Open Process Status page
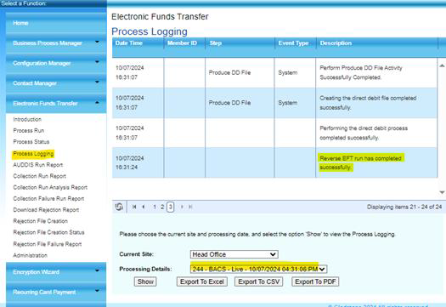Screen dimensions: 446x307 [31, 141]
